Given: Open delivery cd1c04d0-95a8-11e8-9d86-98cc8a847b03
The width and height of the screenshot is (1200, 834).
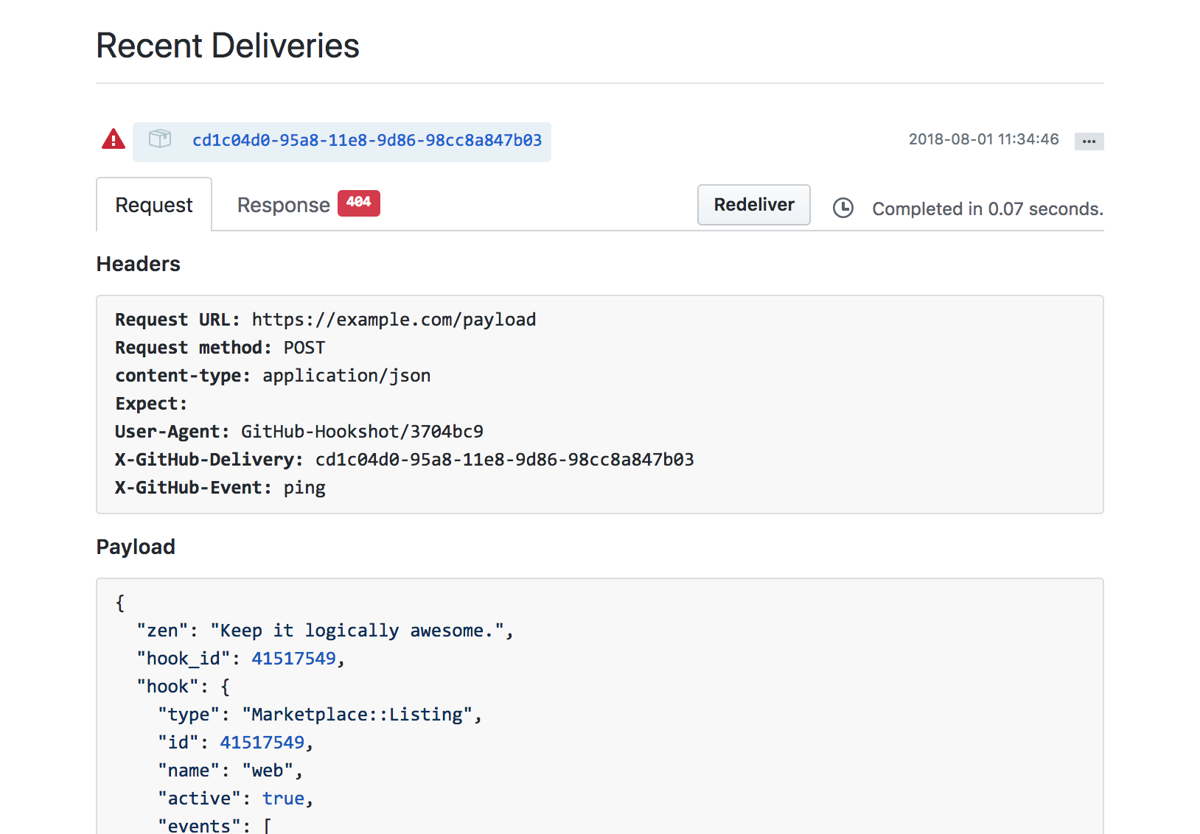Looking at the screenshot, I should click(367, 141).
